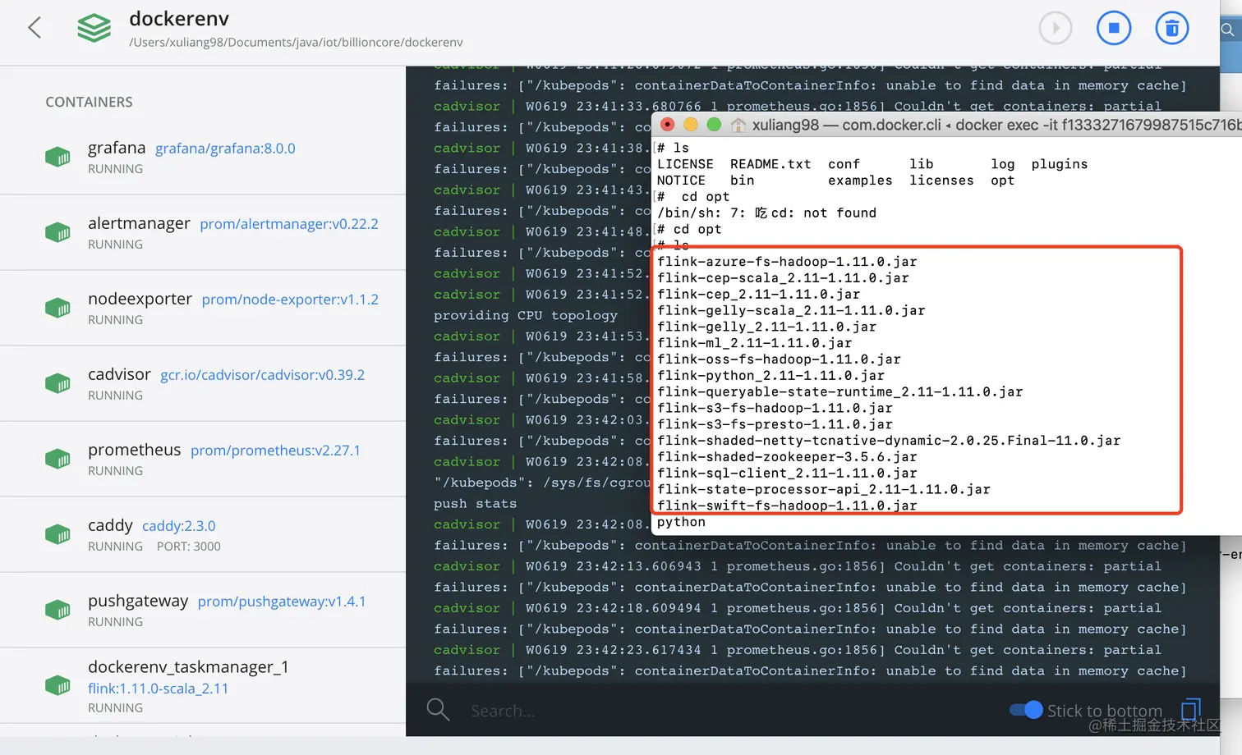
Task: Open flink:1.11.0-scala_2.11 image link
Action: (158, 689)
